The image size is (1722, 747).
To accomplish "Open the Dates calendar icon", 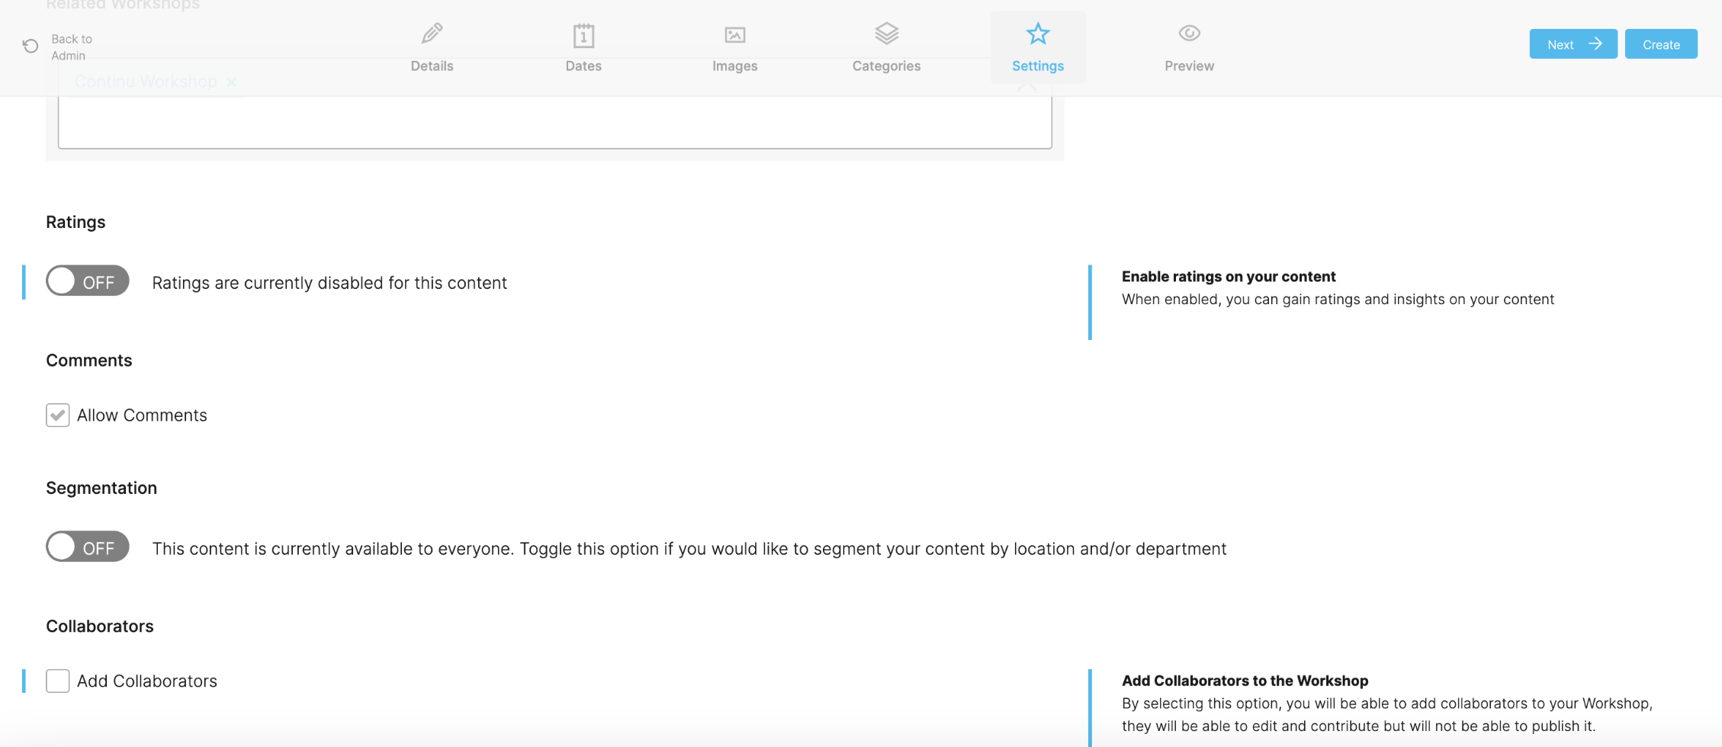I will pos(583,35).
